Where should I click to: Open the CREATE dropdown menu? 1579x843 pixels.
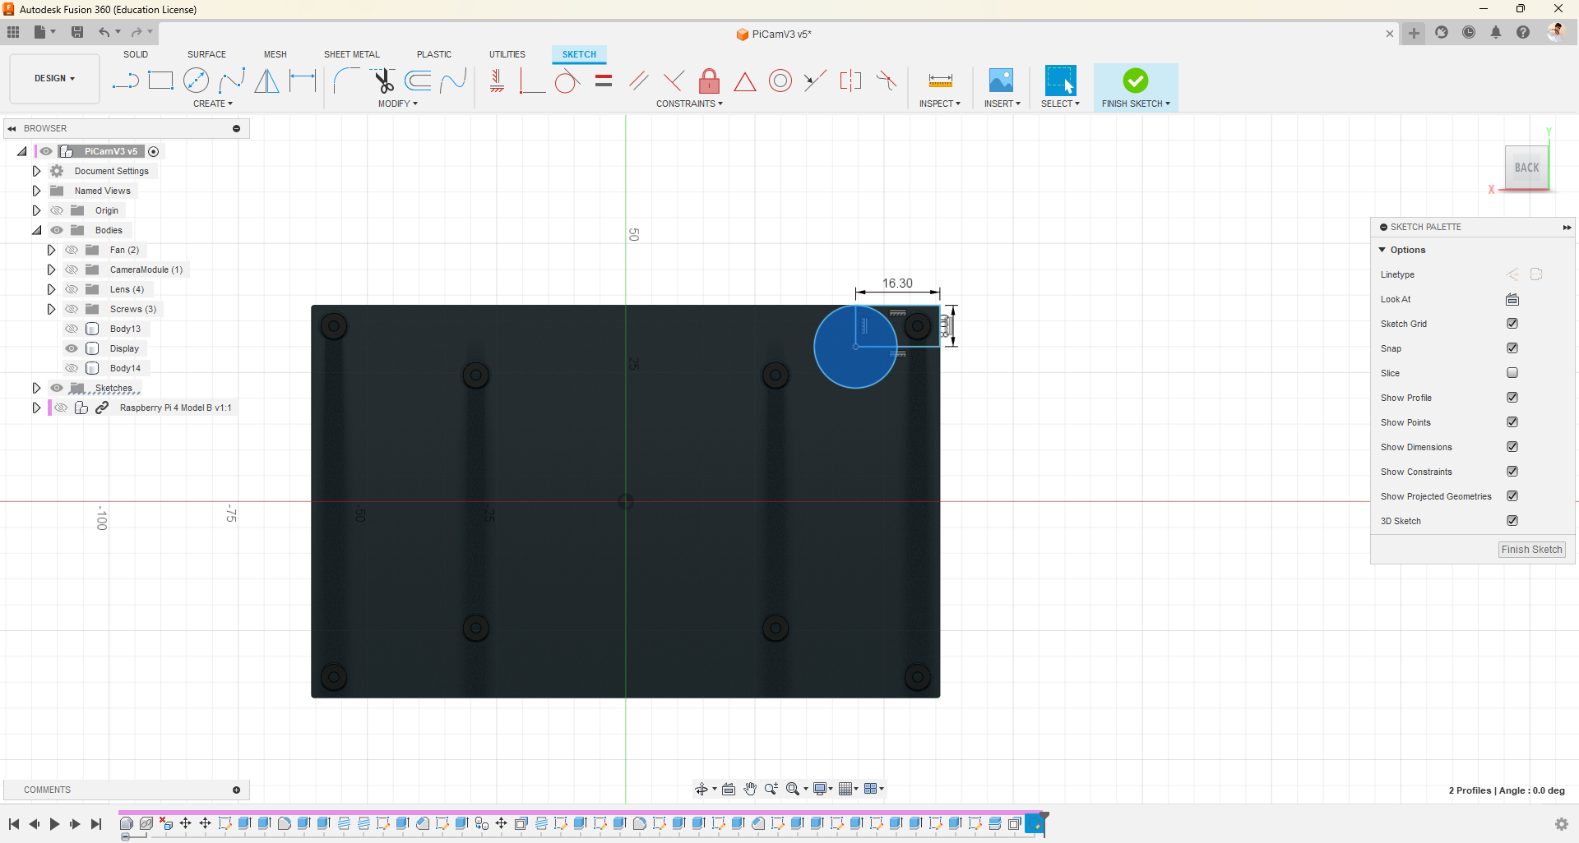coord(213,104)
